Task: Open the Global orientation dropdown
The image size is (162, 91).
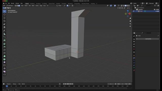Action: (x=60, y=6)
